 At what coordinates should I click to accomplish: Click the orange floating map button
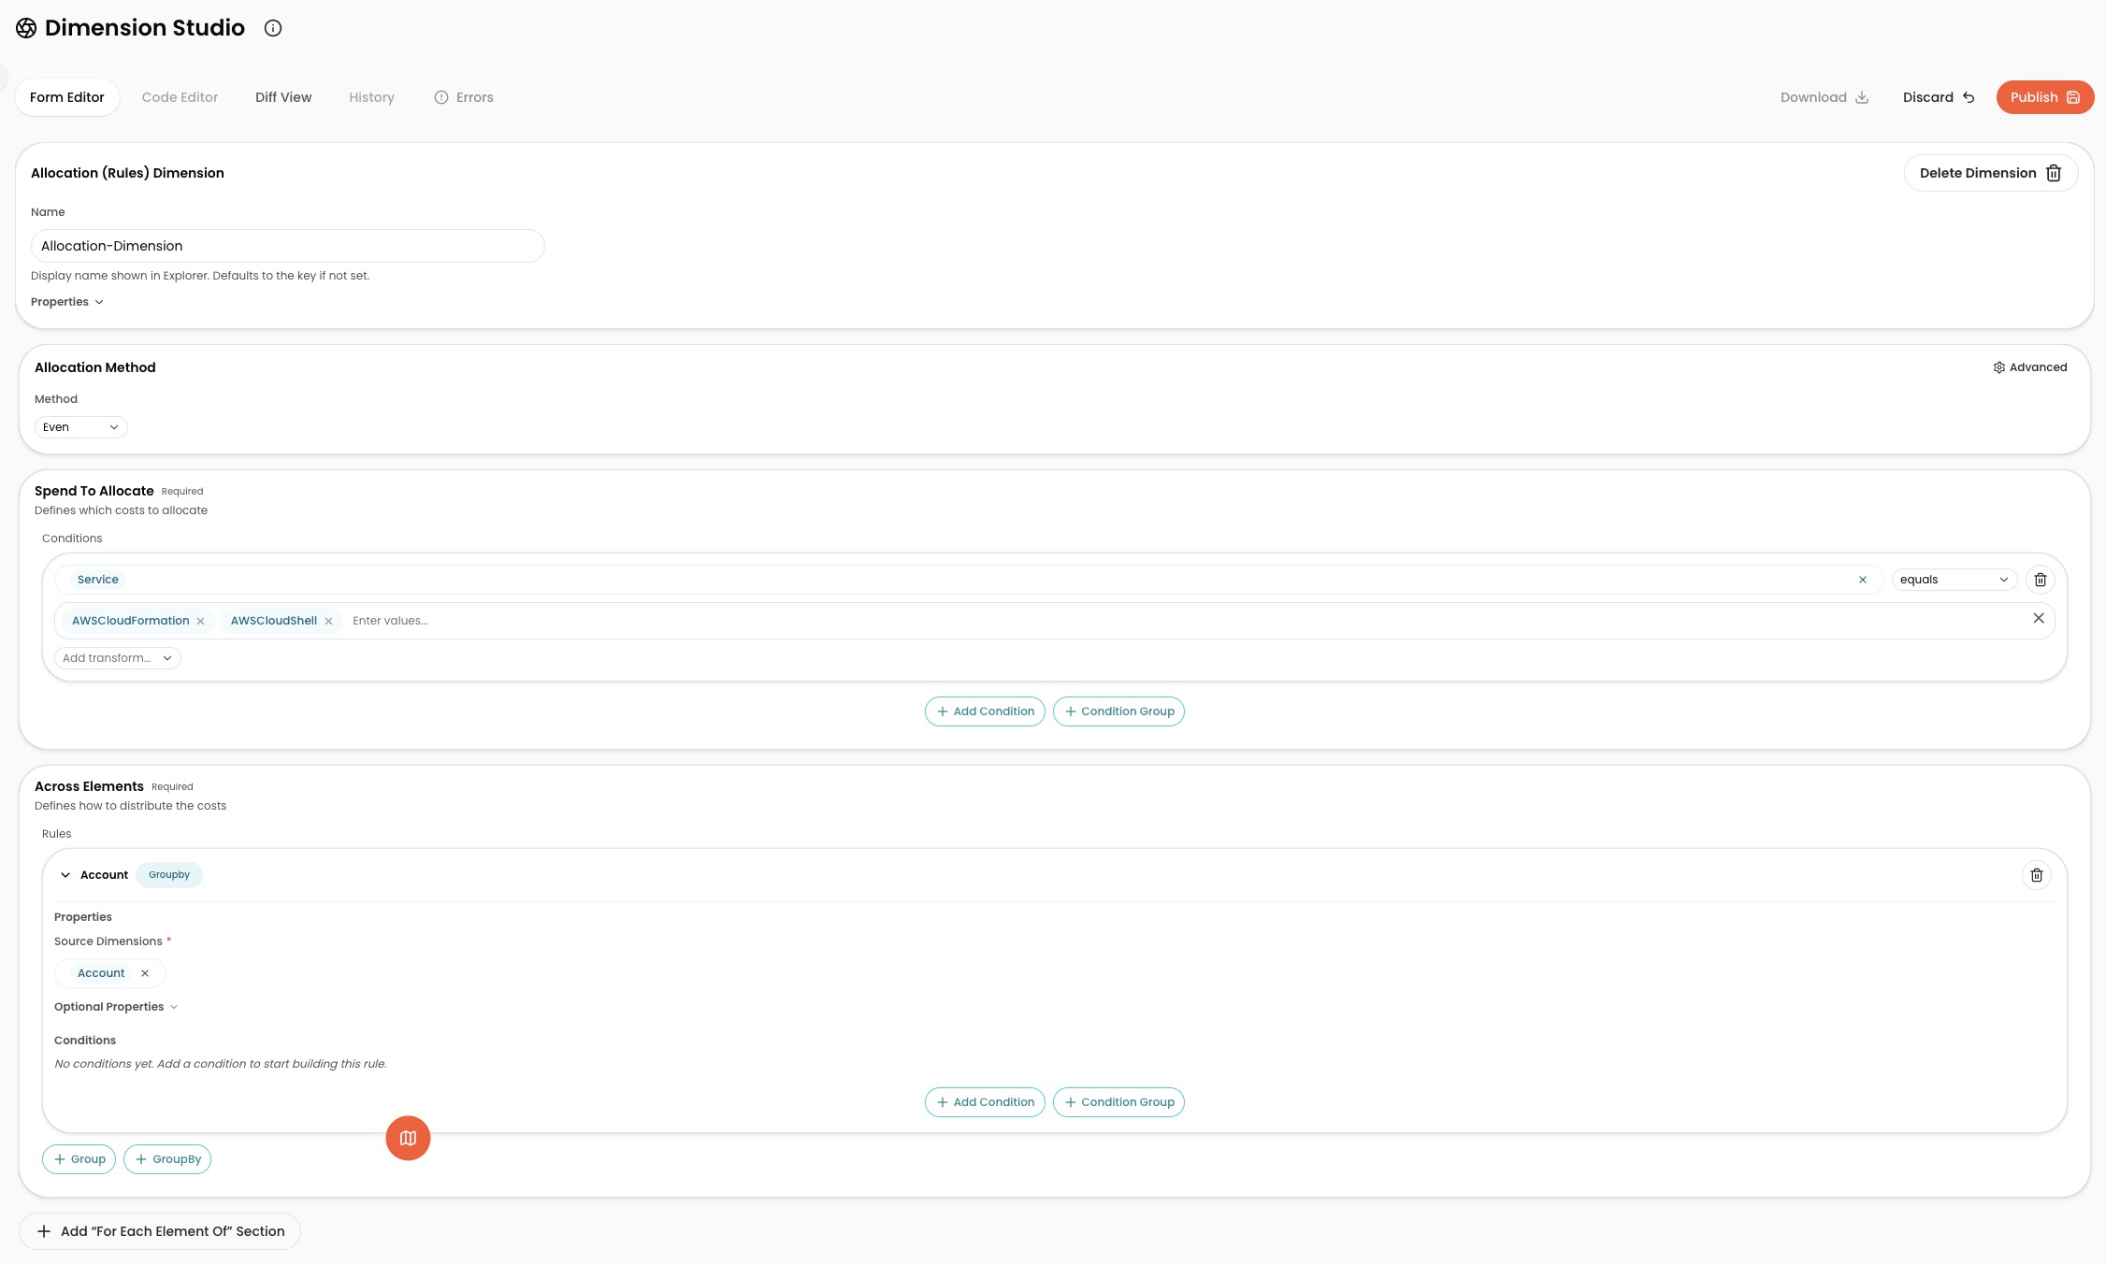[408, 1138]
